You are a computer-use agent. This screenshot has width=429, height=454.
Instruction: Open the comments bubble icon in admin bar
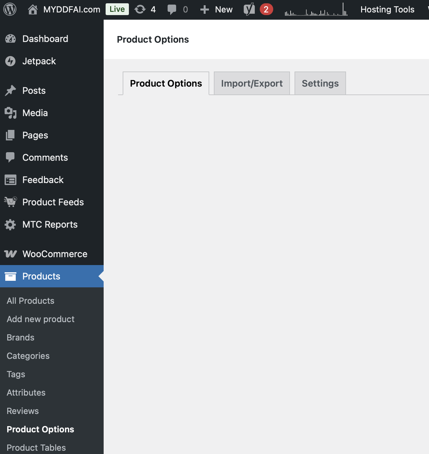click(x=172, y=10)
